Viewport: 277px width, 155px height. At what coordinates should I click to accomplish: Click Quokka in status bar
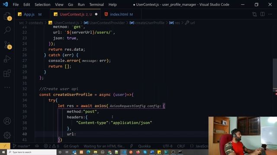(144, 146)
